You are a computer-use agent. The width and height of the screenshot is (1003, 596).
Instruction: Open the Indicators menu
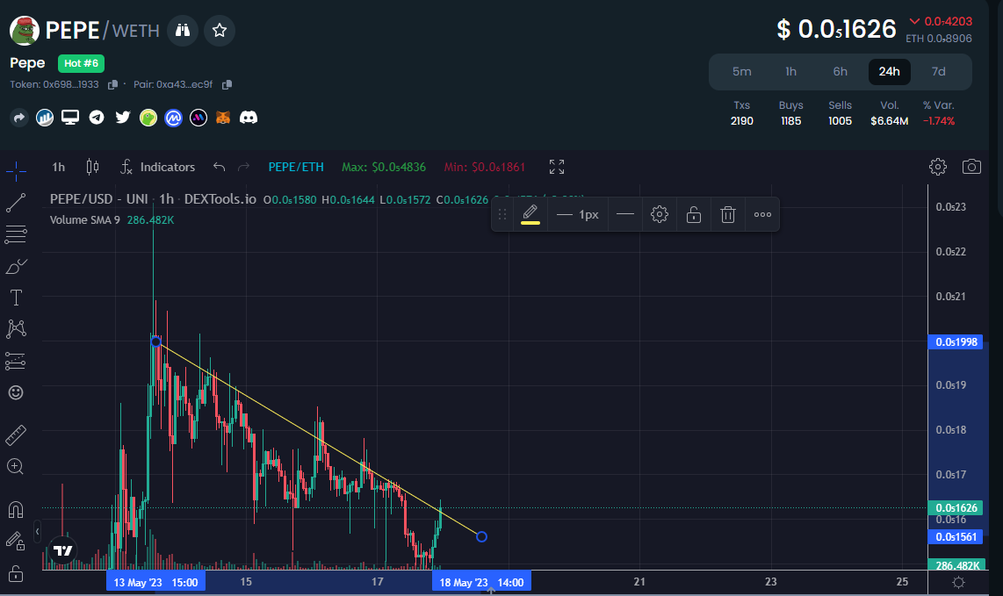[157, 167]
